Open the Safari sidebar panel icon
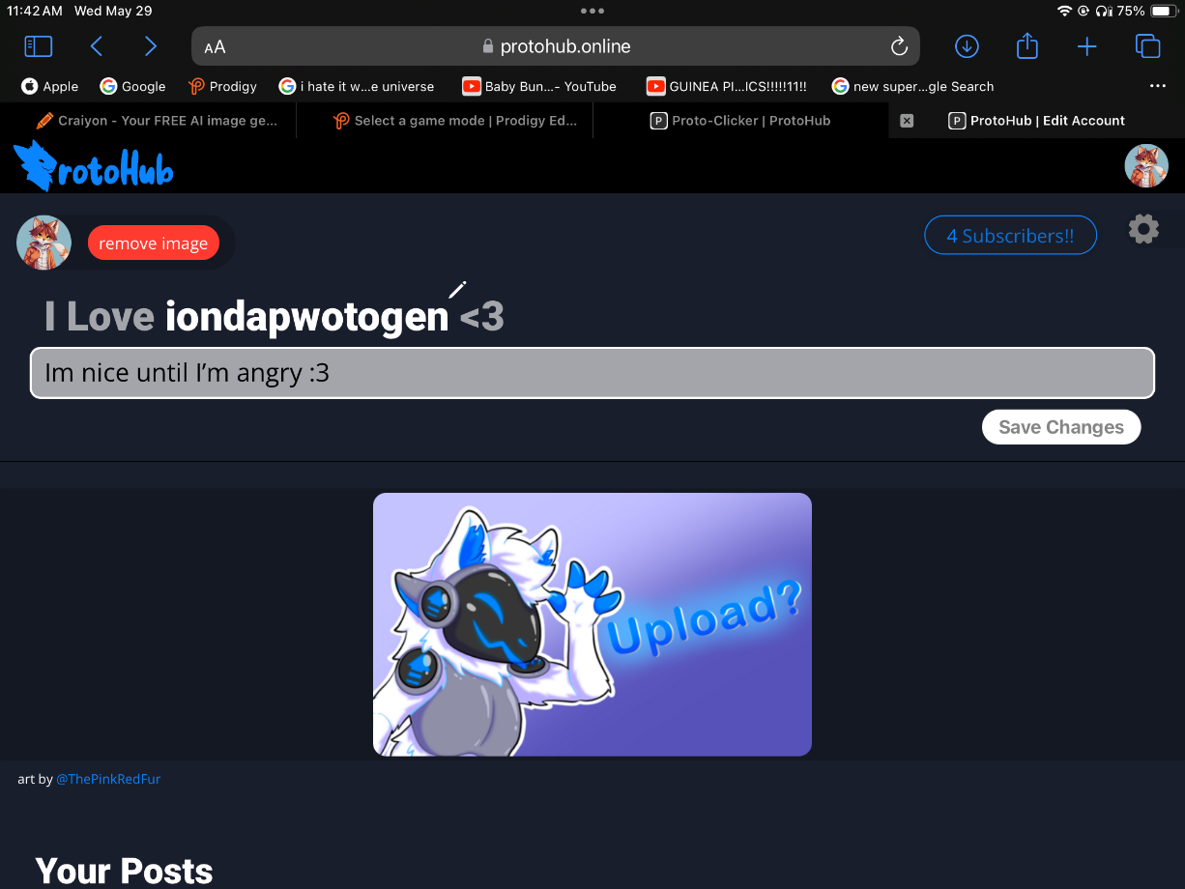Viewport: 1185px width, 889px height. pyautogui.click(x=38, y=46)
